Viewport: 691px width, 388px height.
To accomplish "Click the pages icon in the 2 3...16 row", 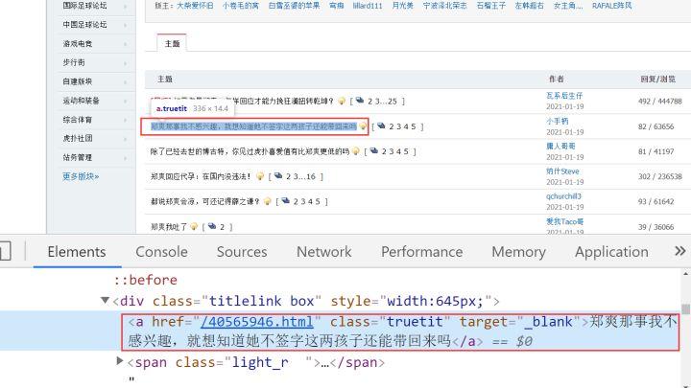I will [x=278, y=176].
